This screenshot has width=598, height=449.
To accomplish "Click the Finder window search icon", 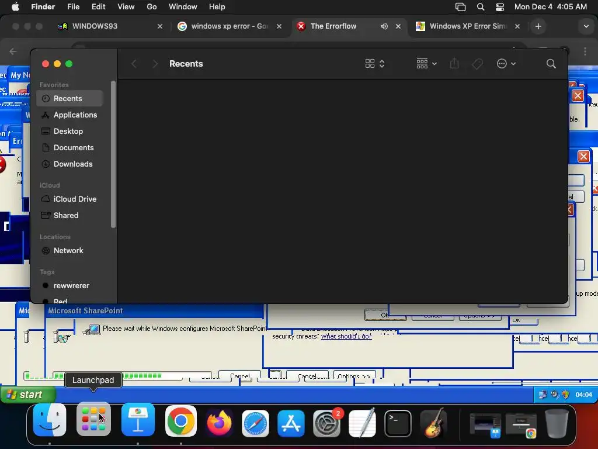I will coord(551,64).
